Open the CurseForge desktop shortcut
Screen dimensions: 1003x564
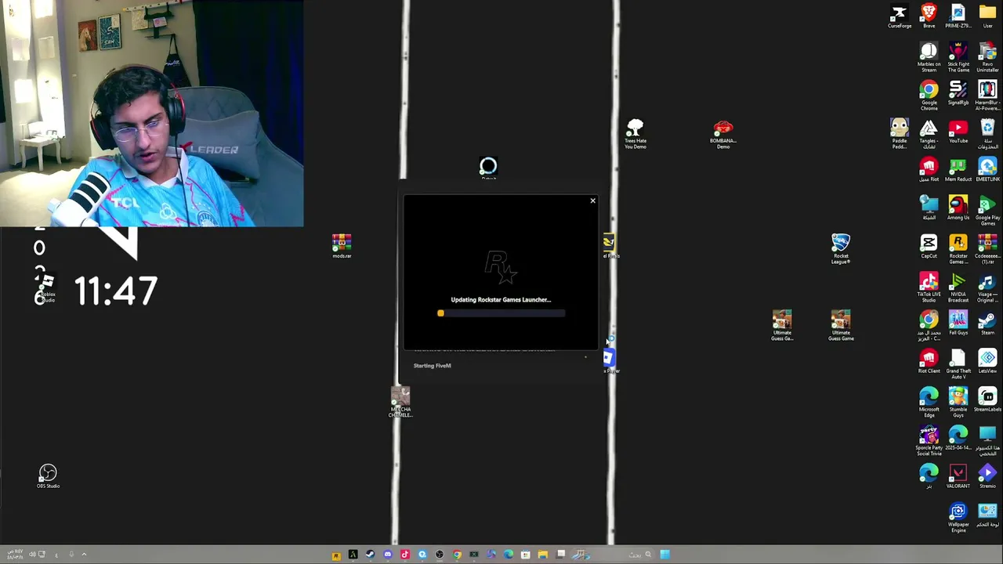899,17
